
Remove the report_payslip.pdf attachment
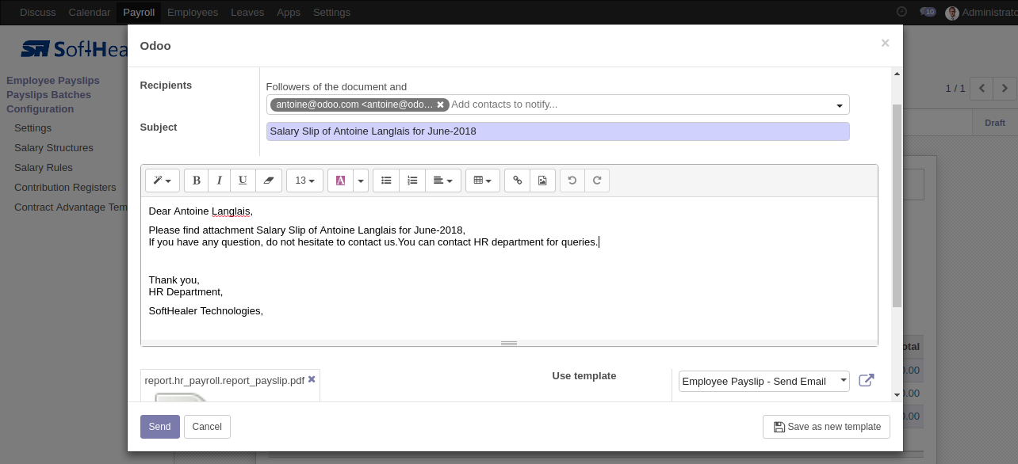click(x=312, y=379)
